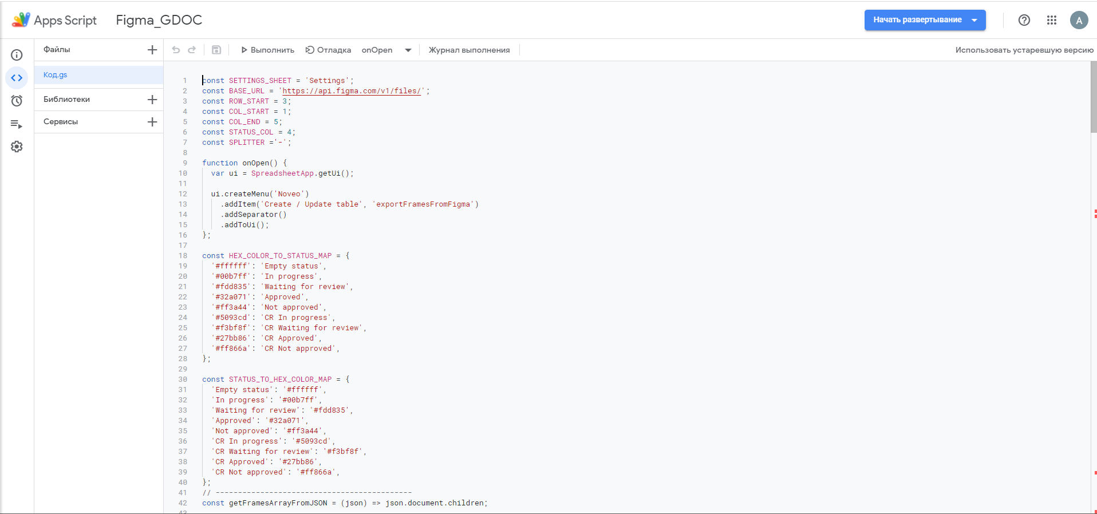The width and height of the screenshot is (1097, 514).
Task: Click the Отладка debug button
Action: 328,50
